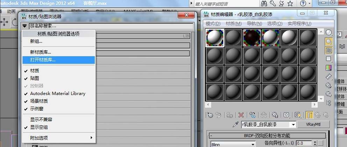Collapse BRDF-双向反射分布功能 rollout
The height and width of the screenshot is (147, 347).
tap(211, 136)
